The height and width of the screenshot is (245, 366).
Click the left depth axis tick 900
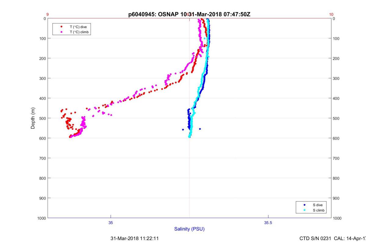[x=42, y=198]
